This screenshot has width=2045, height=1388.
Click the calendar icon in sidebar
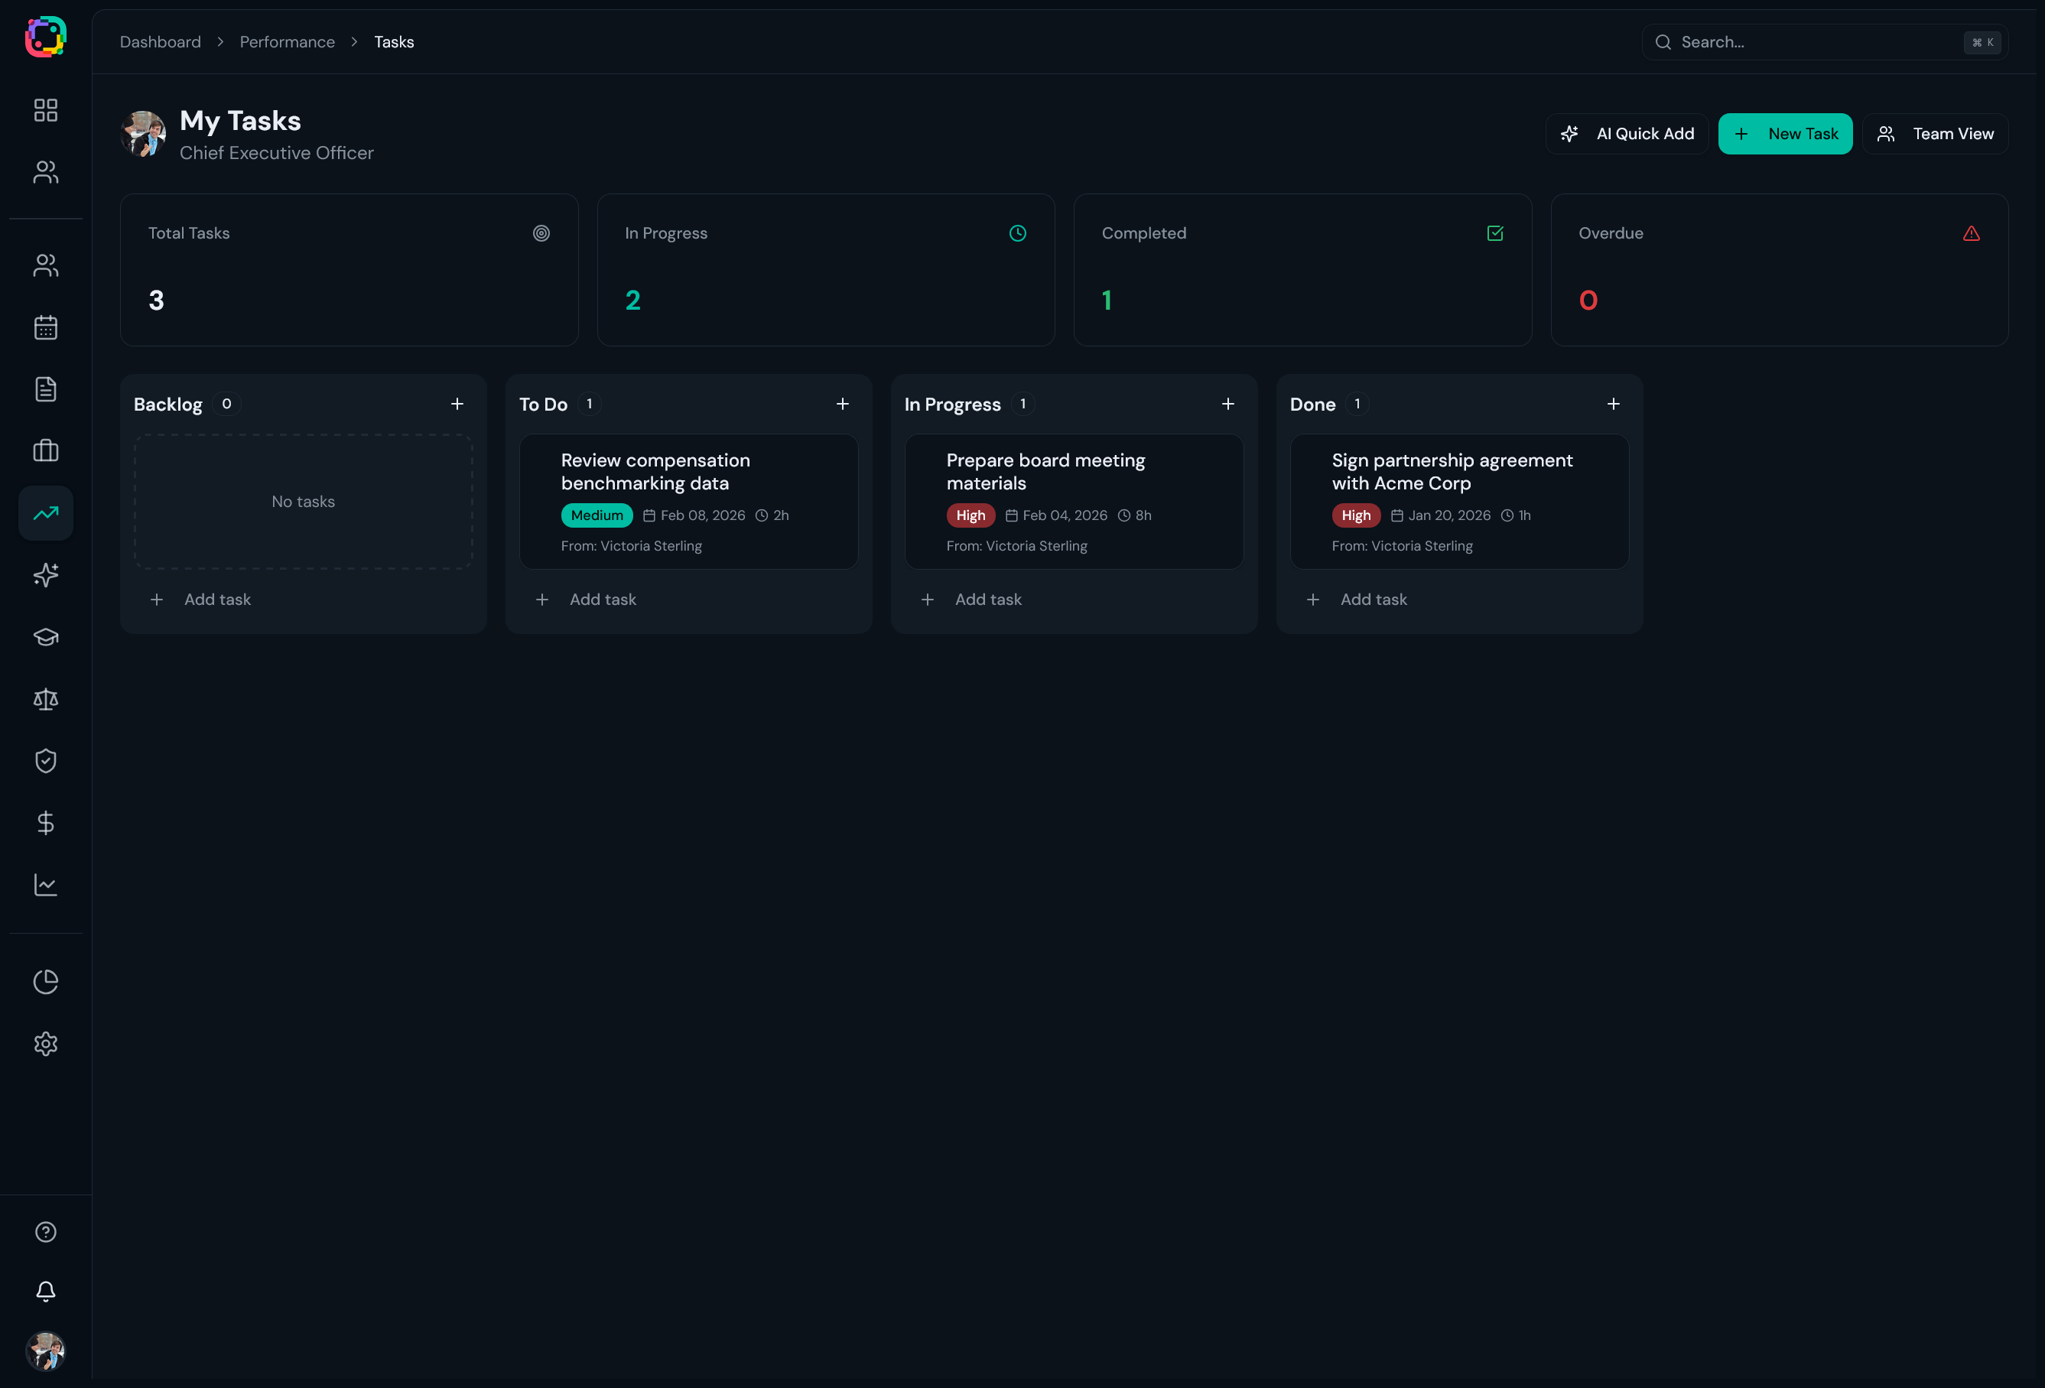(46, 327)
